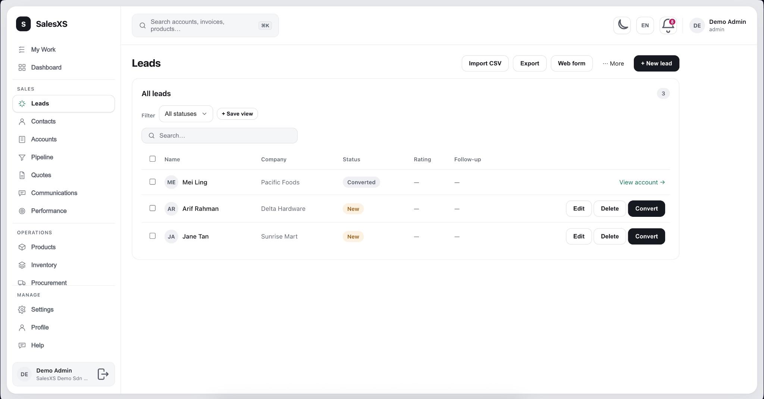Create a lead with New lead
Viewport: 764px width, 399px height.
[x=656, y=63]
